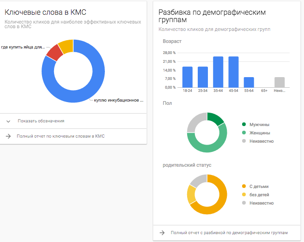The width and height of the screenshot is (304, 242).
Task: Click the Мужчины legend text
Action: (259, 125)
